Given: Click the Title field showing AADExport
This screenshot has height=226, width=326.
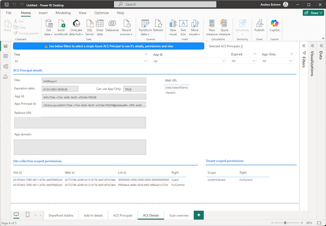Looking at the screenshot, I should [x=94, y=81].
